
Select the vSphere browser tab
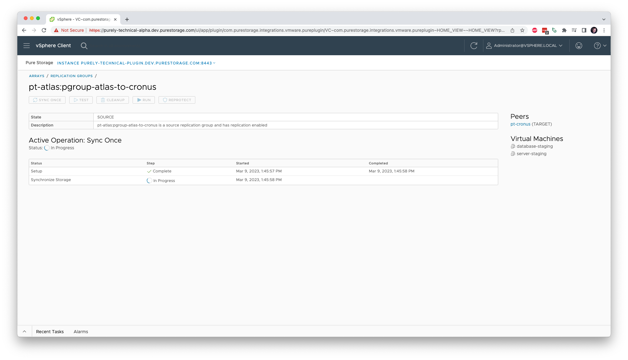[x=83, y=19]
